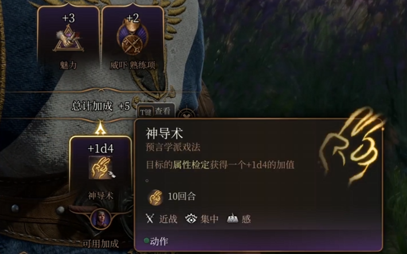
Task: Select the 威吓 熟练项 intimidation medal icon
Action: point(132,38)
